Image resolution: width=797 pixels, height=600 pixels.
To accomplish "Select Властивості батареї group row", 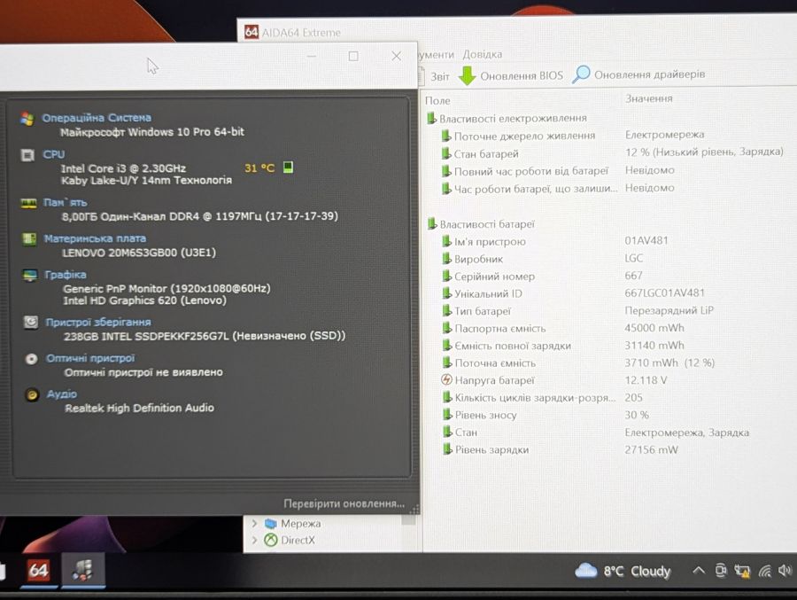I will point(482,224).
